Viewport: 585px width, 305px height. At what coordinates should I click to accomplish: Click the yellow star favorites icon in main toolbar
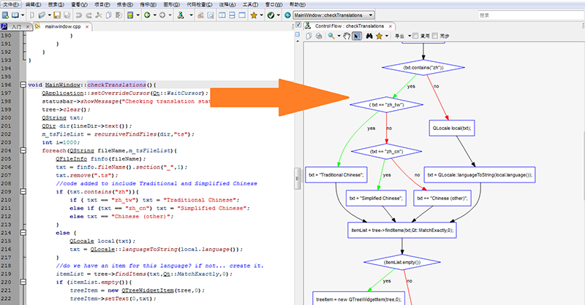pos(254,15)
